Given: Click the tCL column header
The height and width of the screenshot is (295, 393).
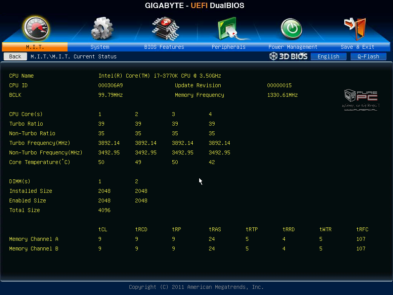Looking at the screenshot, I should point(103,229).
